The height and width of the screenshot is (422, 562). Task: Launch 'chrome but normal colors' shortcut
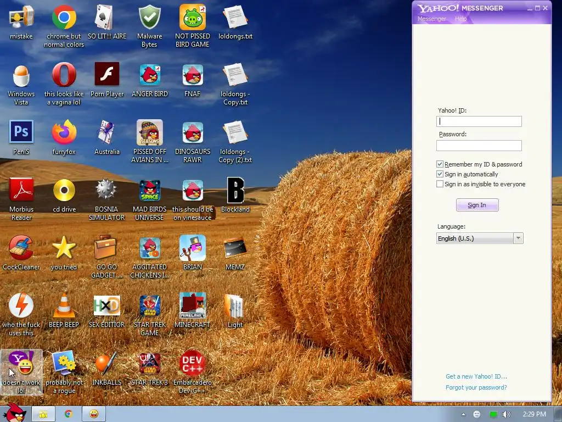click(64, 18)
